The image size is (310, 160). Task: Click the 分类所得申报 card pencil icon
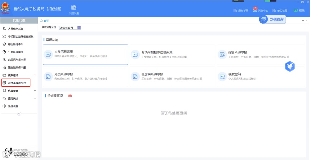(x=48, y=76)
